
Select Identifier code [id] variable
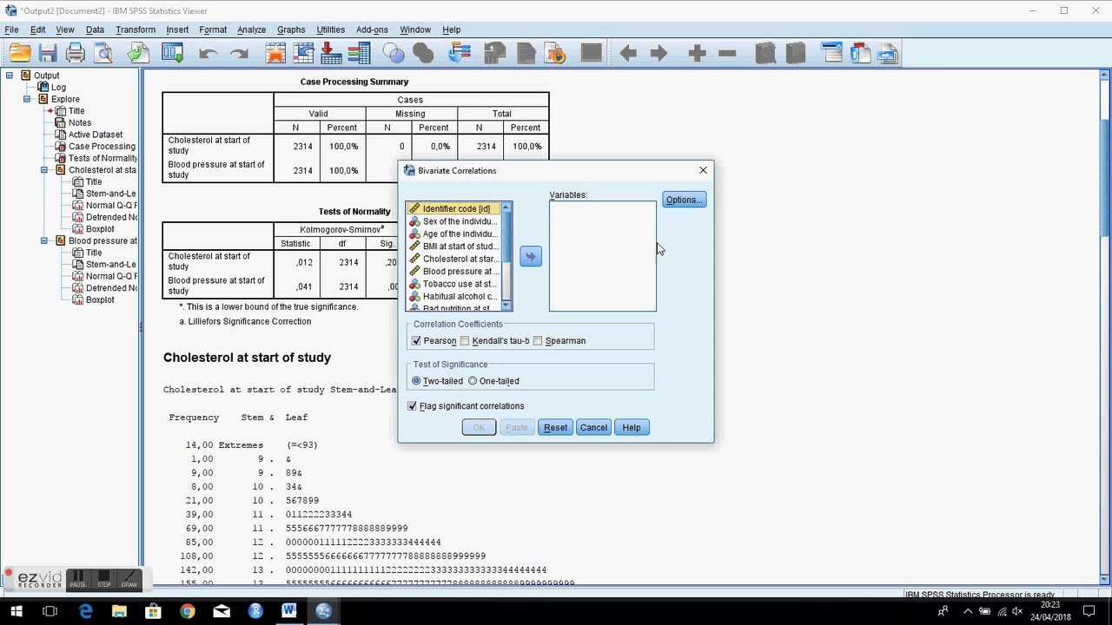[453, 209]
